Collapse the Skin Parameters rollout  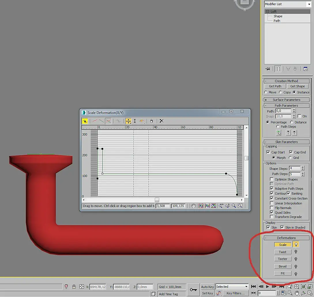tap(286, 142)
